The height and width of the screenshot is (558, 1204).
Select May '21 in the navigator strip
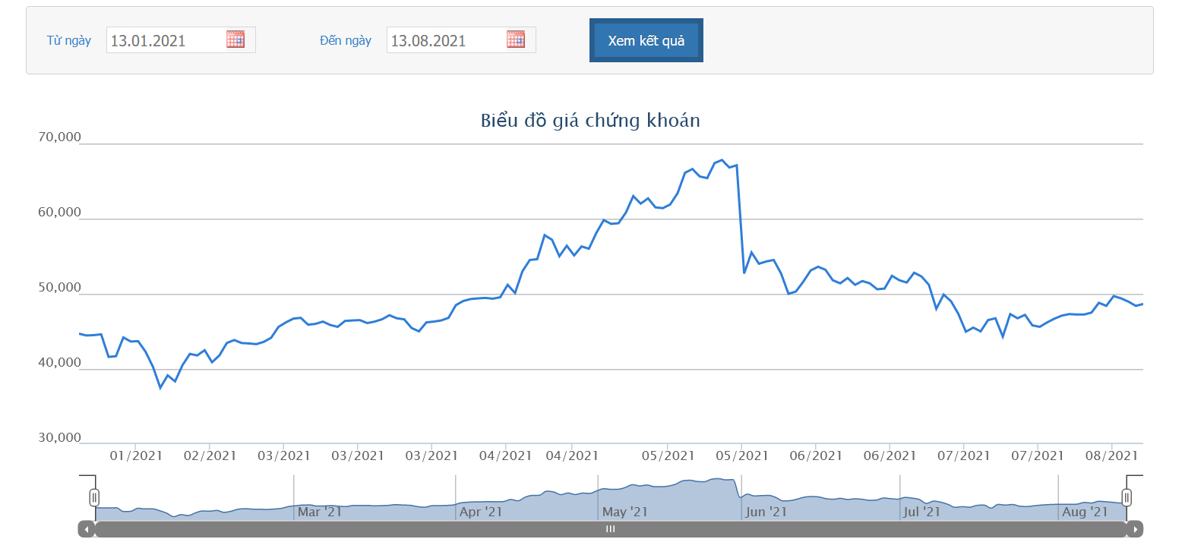click(624, 512)
